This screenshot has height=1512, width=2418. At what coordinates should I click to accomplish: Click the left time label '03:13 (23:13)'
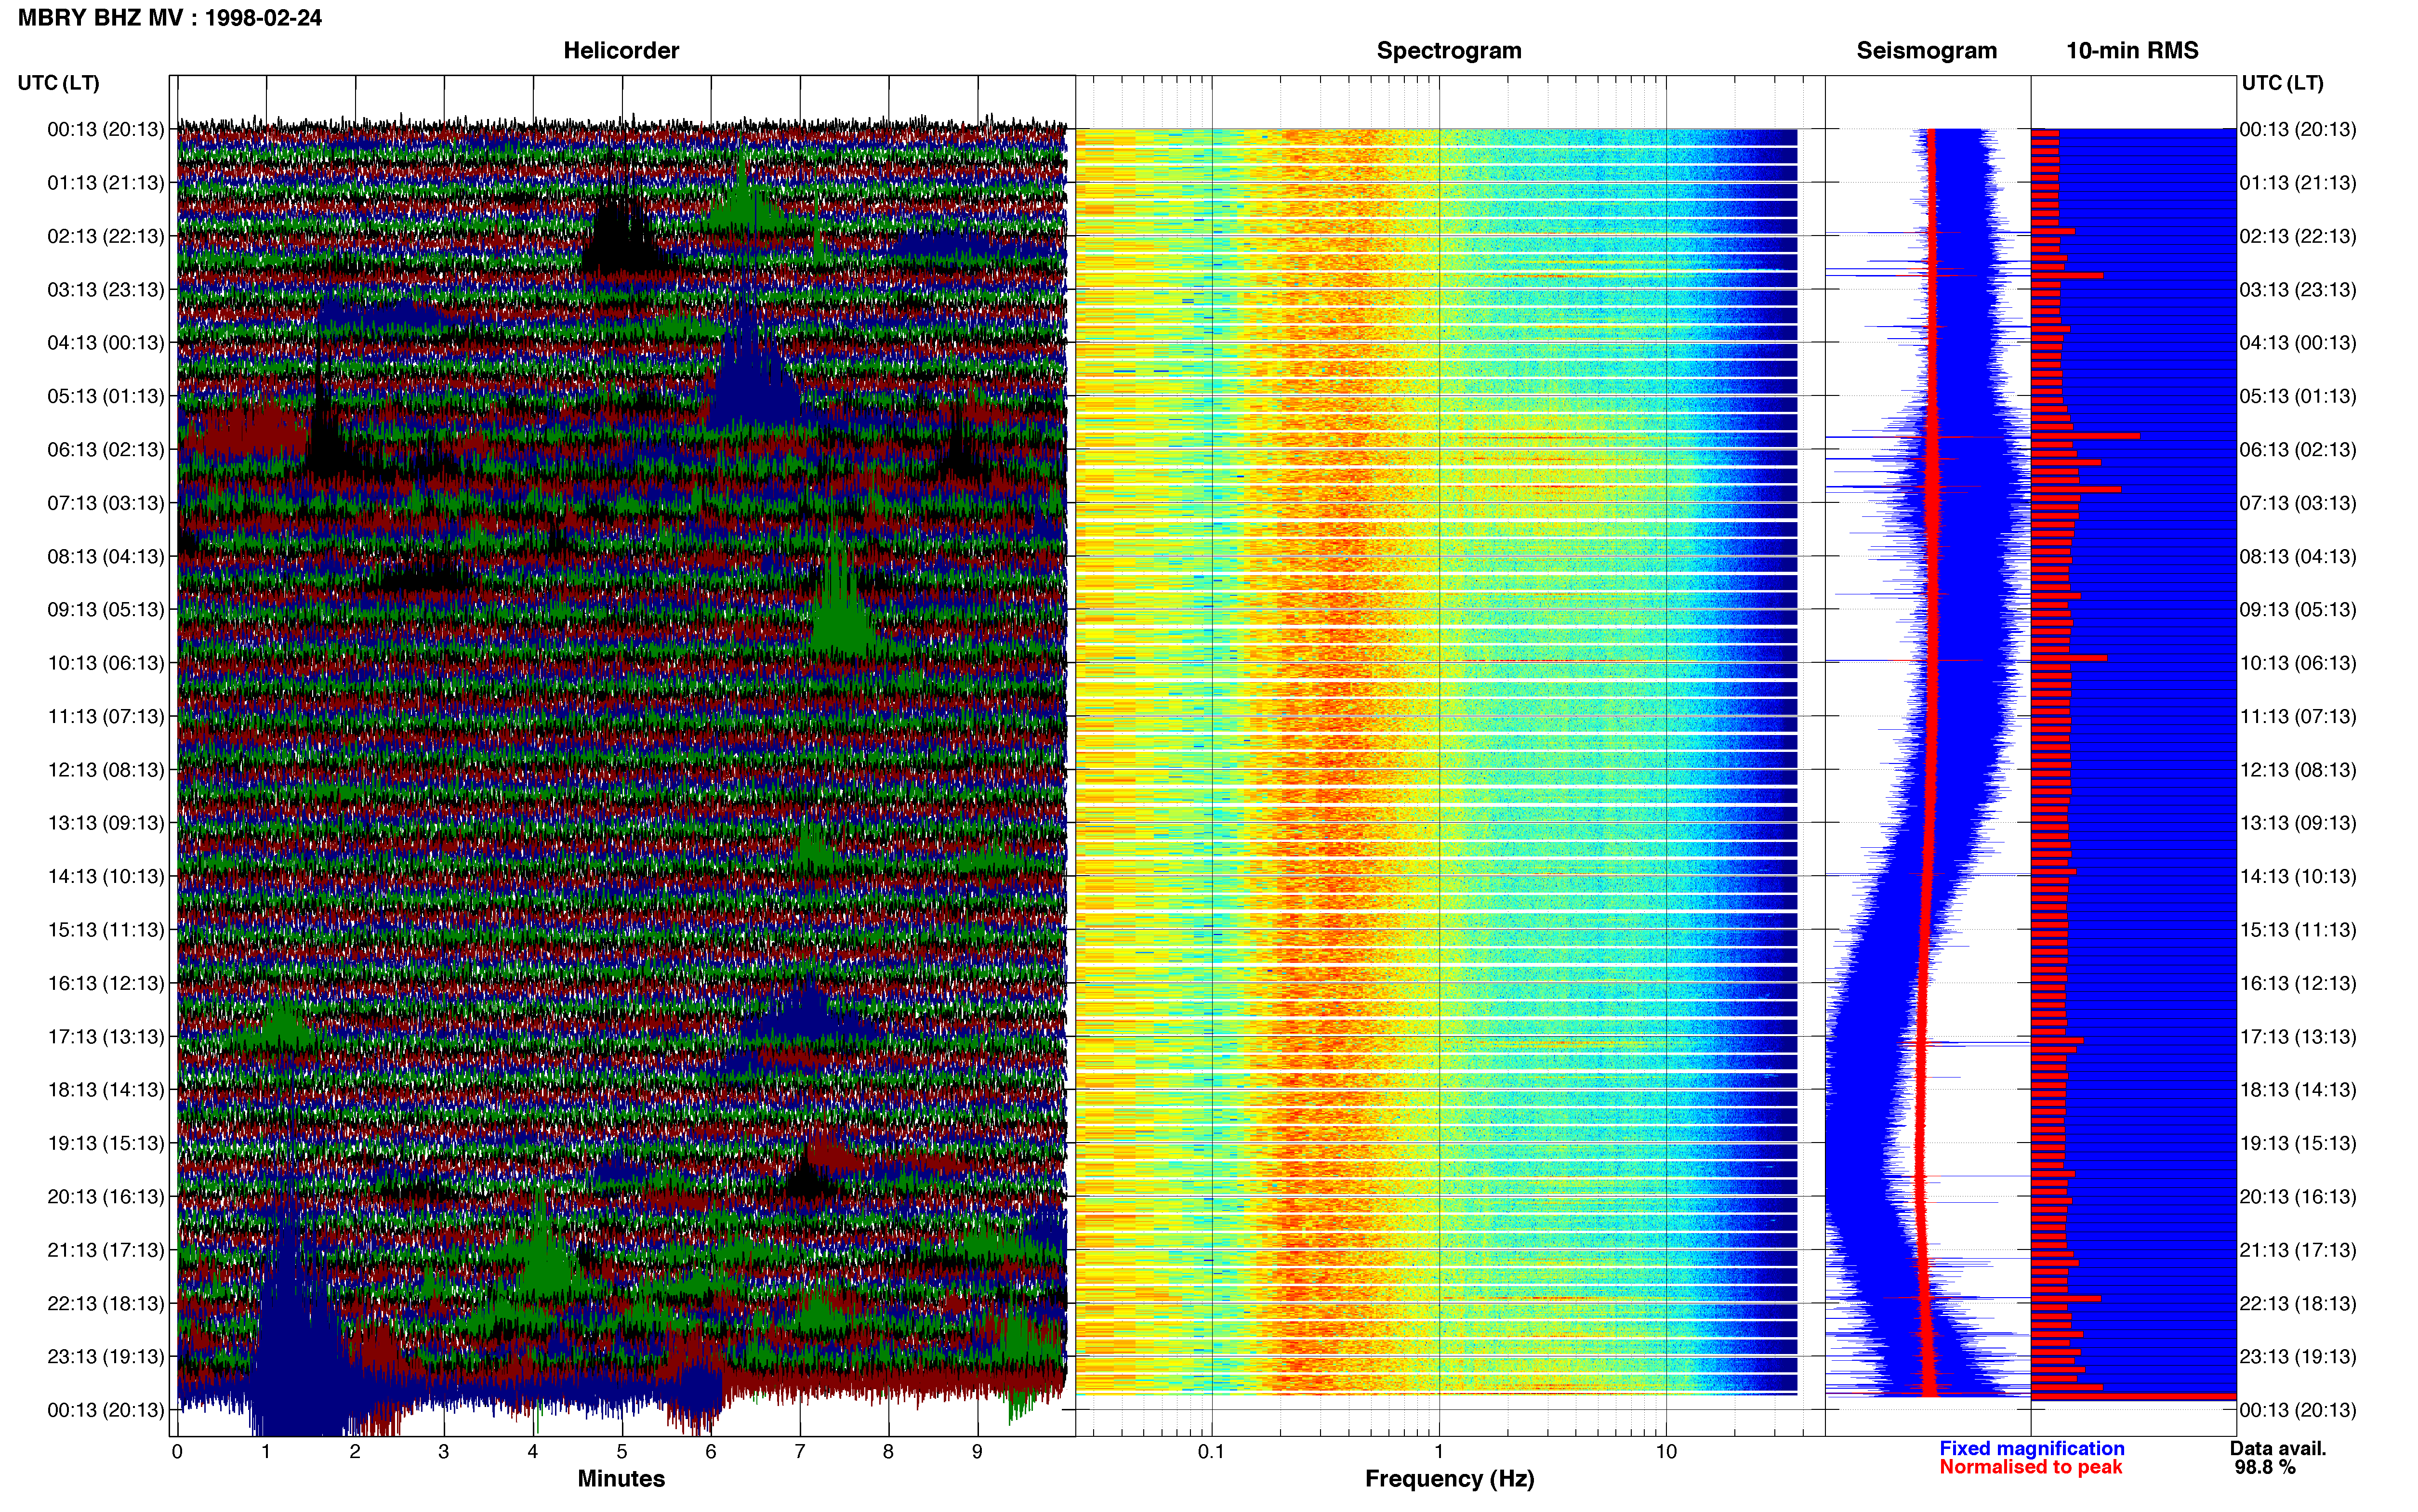pyautogui.click(x=106, y=290)
